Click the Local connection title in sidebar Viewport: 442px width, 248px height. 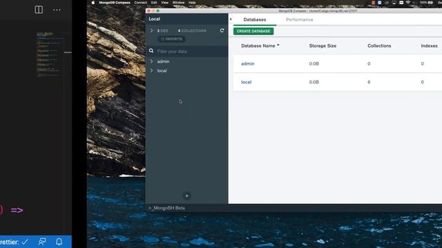155,19
